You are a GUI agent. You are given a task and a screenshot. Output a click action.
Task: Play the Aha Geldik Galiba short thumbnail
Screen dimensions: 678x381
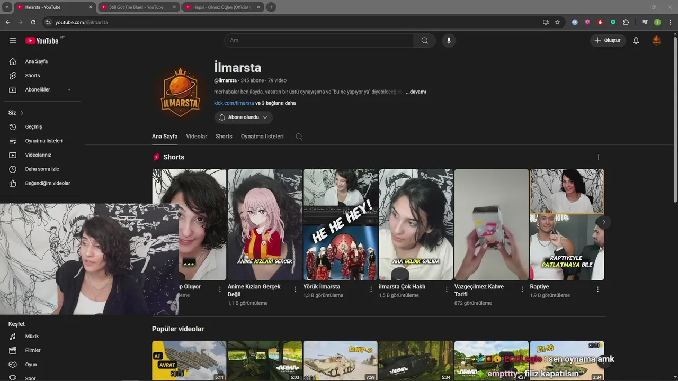pos(416,224)
